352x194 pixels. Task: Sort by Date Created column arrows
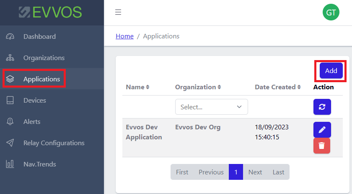(299, 87)
